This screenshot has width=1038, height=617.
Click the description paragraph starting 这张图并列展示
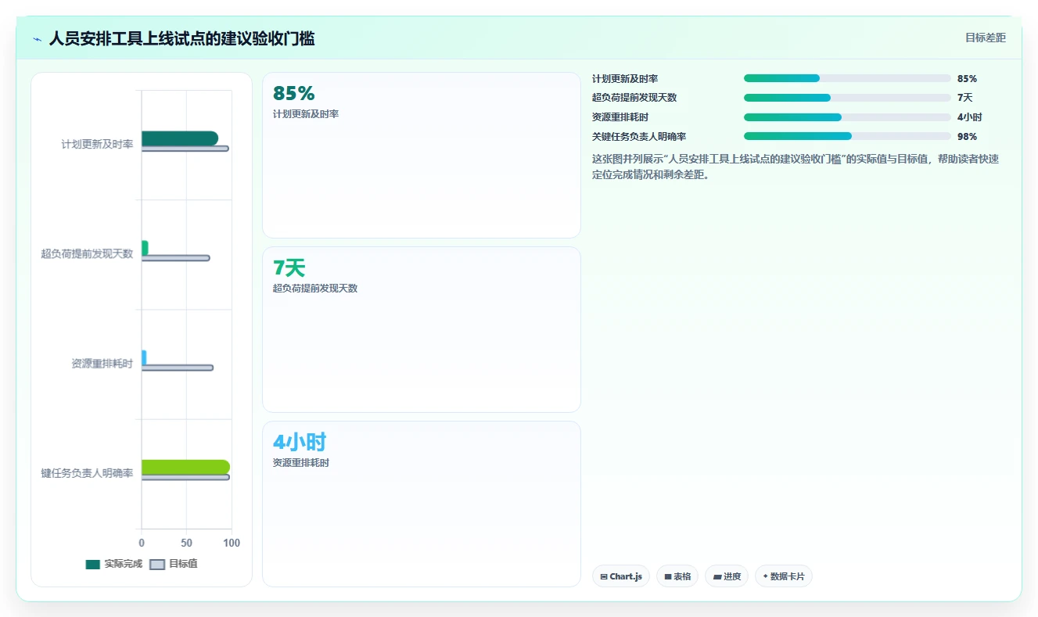point(796,167)
